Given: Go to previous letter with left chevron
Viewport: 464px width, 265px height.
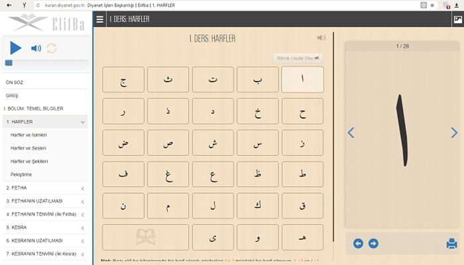Looking at the screenshot, I should (x=351, y=132).
